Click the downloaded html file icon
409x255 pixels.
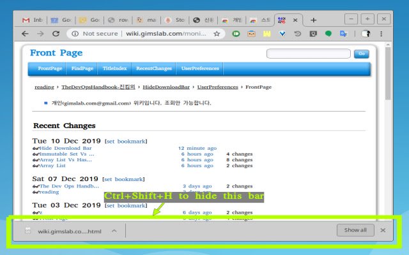pos(28,230)
